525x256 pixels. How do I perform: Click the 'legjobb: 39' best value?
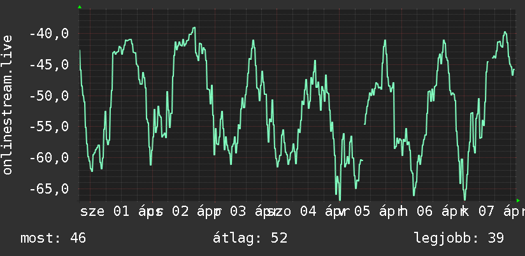point(459,238)
